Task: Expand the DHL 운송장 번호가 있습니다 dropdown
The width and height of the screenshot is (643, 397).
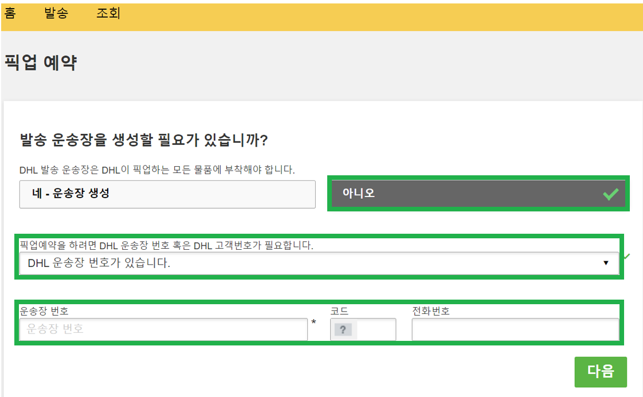Action: pos(319,264)
